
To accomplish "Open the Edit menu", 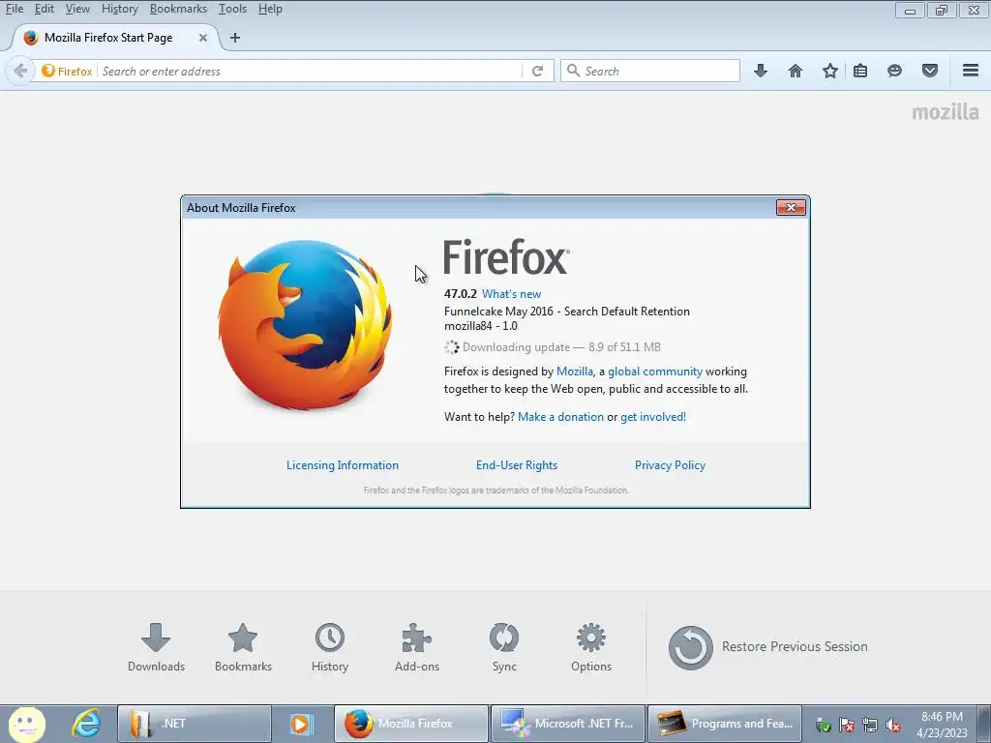I will tap(44, 9).
